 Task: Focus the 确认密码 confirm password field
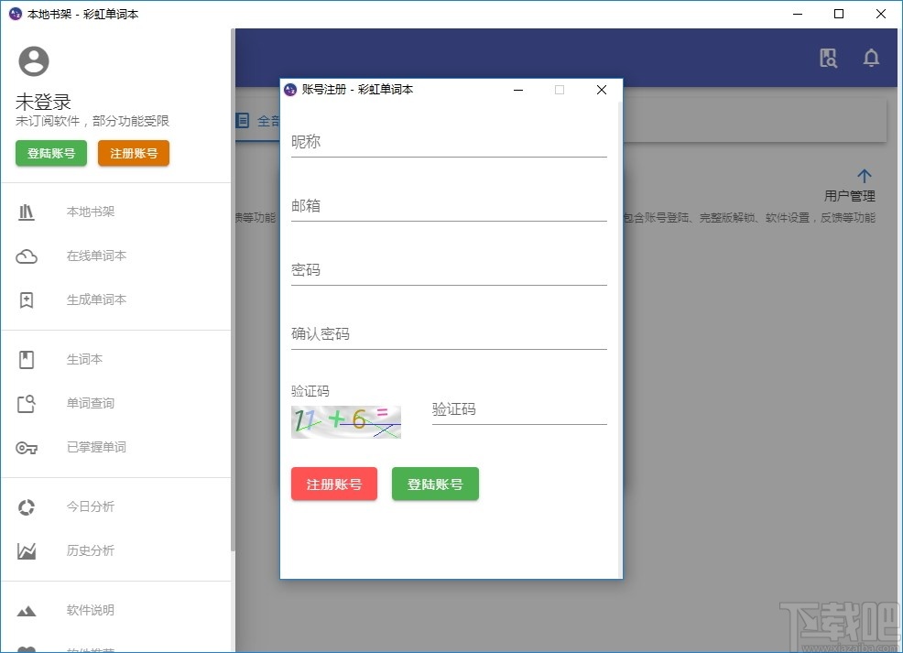[449, 334]
